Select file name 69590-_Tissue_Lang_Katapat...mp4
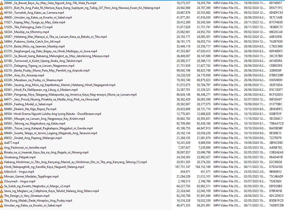285x210 pixels. 48,128
